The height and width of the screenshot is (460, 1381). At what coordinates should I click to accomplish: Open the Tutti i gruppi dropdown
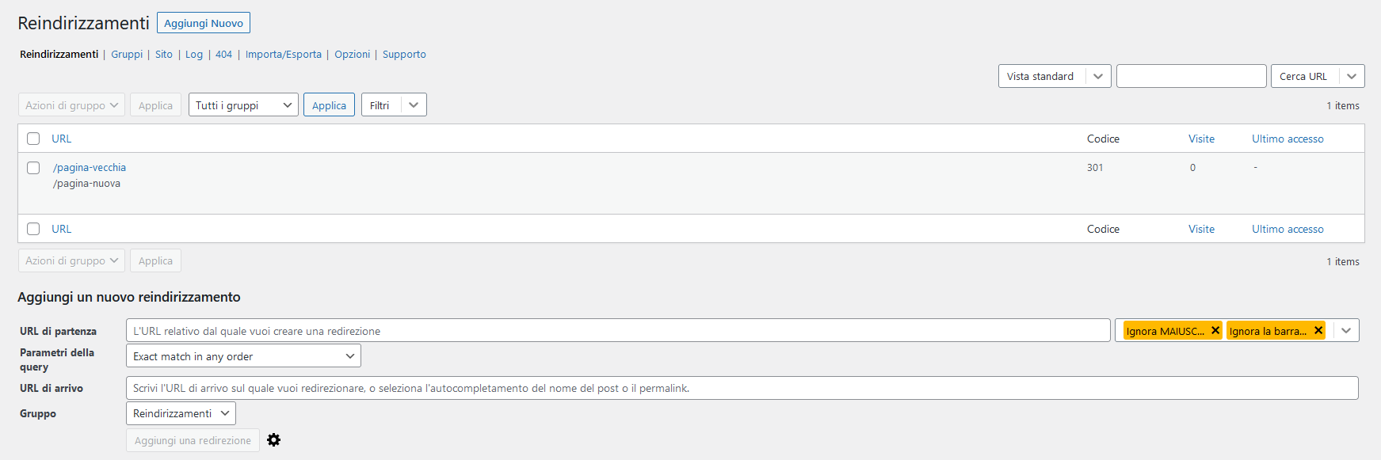click(x=243, y=105)
